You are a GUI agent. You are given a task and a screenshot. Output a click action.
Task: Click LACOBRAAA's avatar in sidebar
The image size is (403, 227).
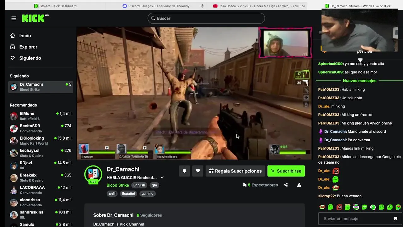[14, 190]
